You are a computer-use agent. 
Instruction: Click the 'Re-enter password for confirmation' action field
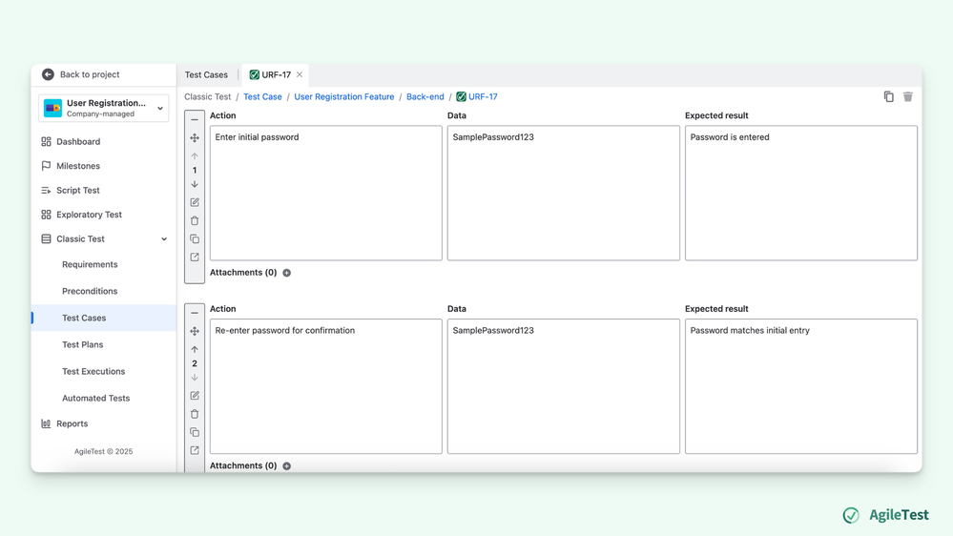(x=325, y=386)
